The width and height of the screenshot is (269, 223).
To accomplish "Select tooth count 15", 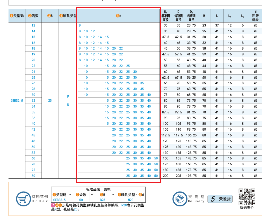I will coord(34,37).
